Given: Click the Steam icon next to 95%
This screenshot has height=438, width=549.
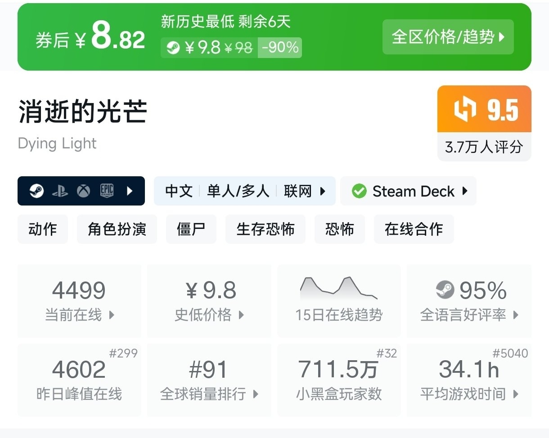Looking at the screenshot, I should 445,290.
